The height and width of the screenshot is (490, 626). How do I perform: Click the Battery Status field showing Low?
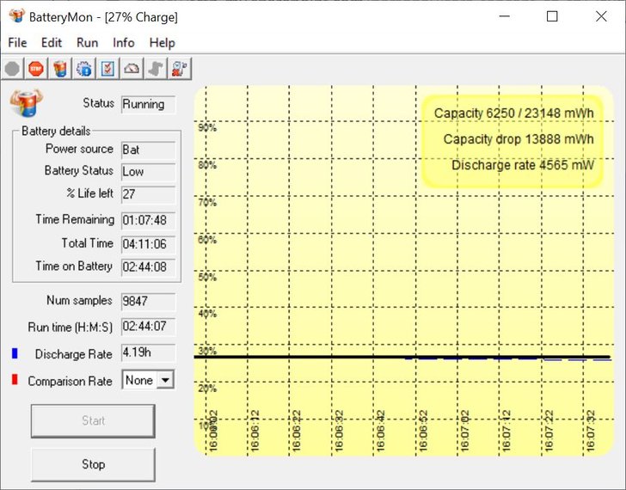point(148,172)
